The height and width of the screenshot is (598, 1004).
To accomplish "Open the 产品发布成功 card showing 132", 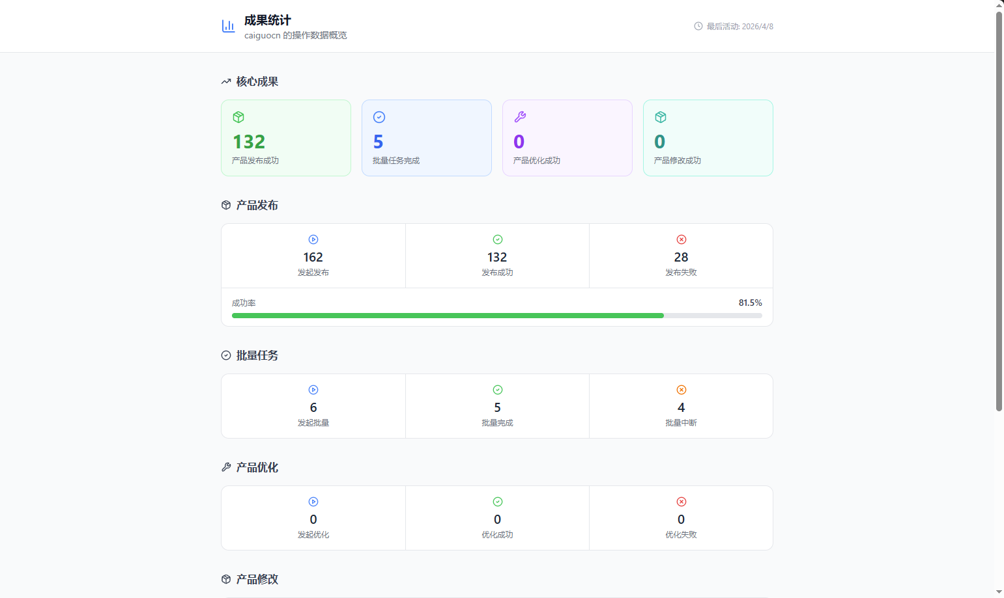I will (x=286, y=138).
